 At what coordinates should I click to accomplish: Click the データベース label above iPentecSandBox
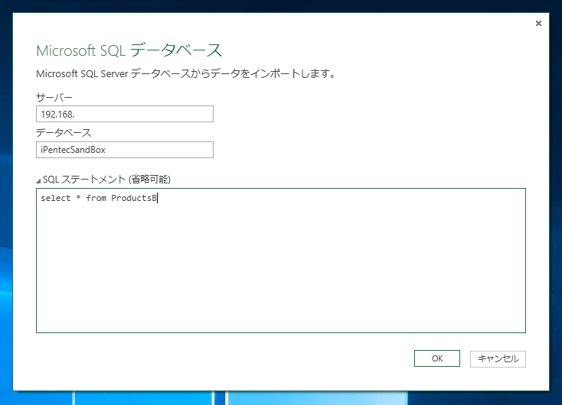coord(64,133)
